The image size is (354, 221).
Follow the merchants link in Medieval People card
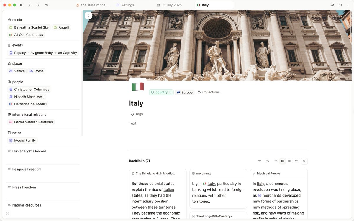(x=272, y=195)
